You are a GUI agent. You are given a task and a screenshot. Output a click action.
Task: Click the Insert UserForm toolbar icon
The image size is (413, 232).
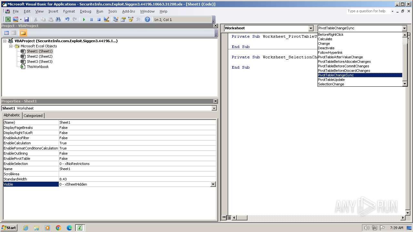click(x=15, y=19)
